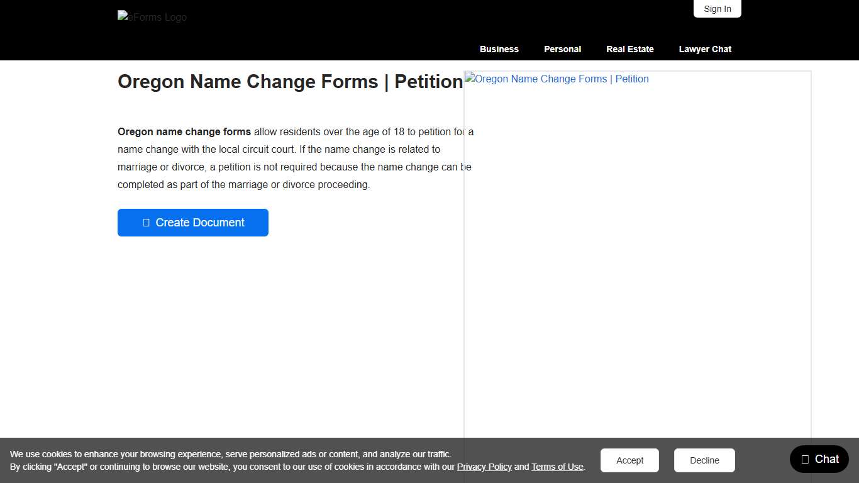Open the Privacy Policy
The width and height of the screenshot is (859, 483).
(484, 467)
